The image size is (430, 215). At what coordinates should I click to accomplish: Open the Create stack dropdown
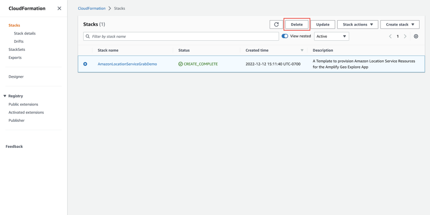(x=400, y=24)
